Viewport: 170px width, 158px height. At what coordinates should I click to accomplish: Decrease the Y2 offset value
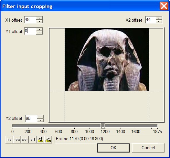click(40, 121)
